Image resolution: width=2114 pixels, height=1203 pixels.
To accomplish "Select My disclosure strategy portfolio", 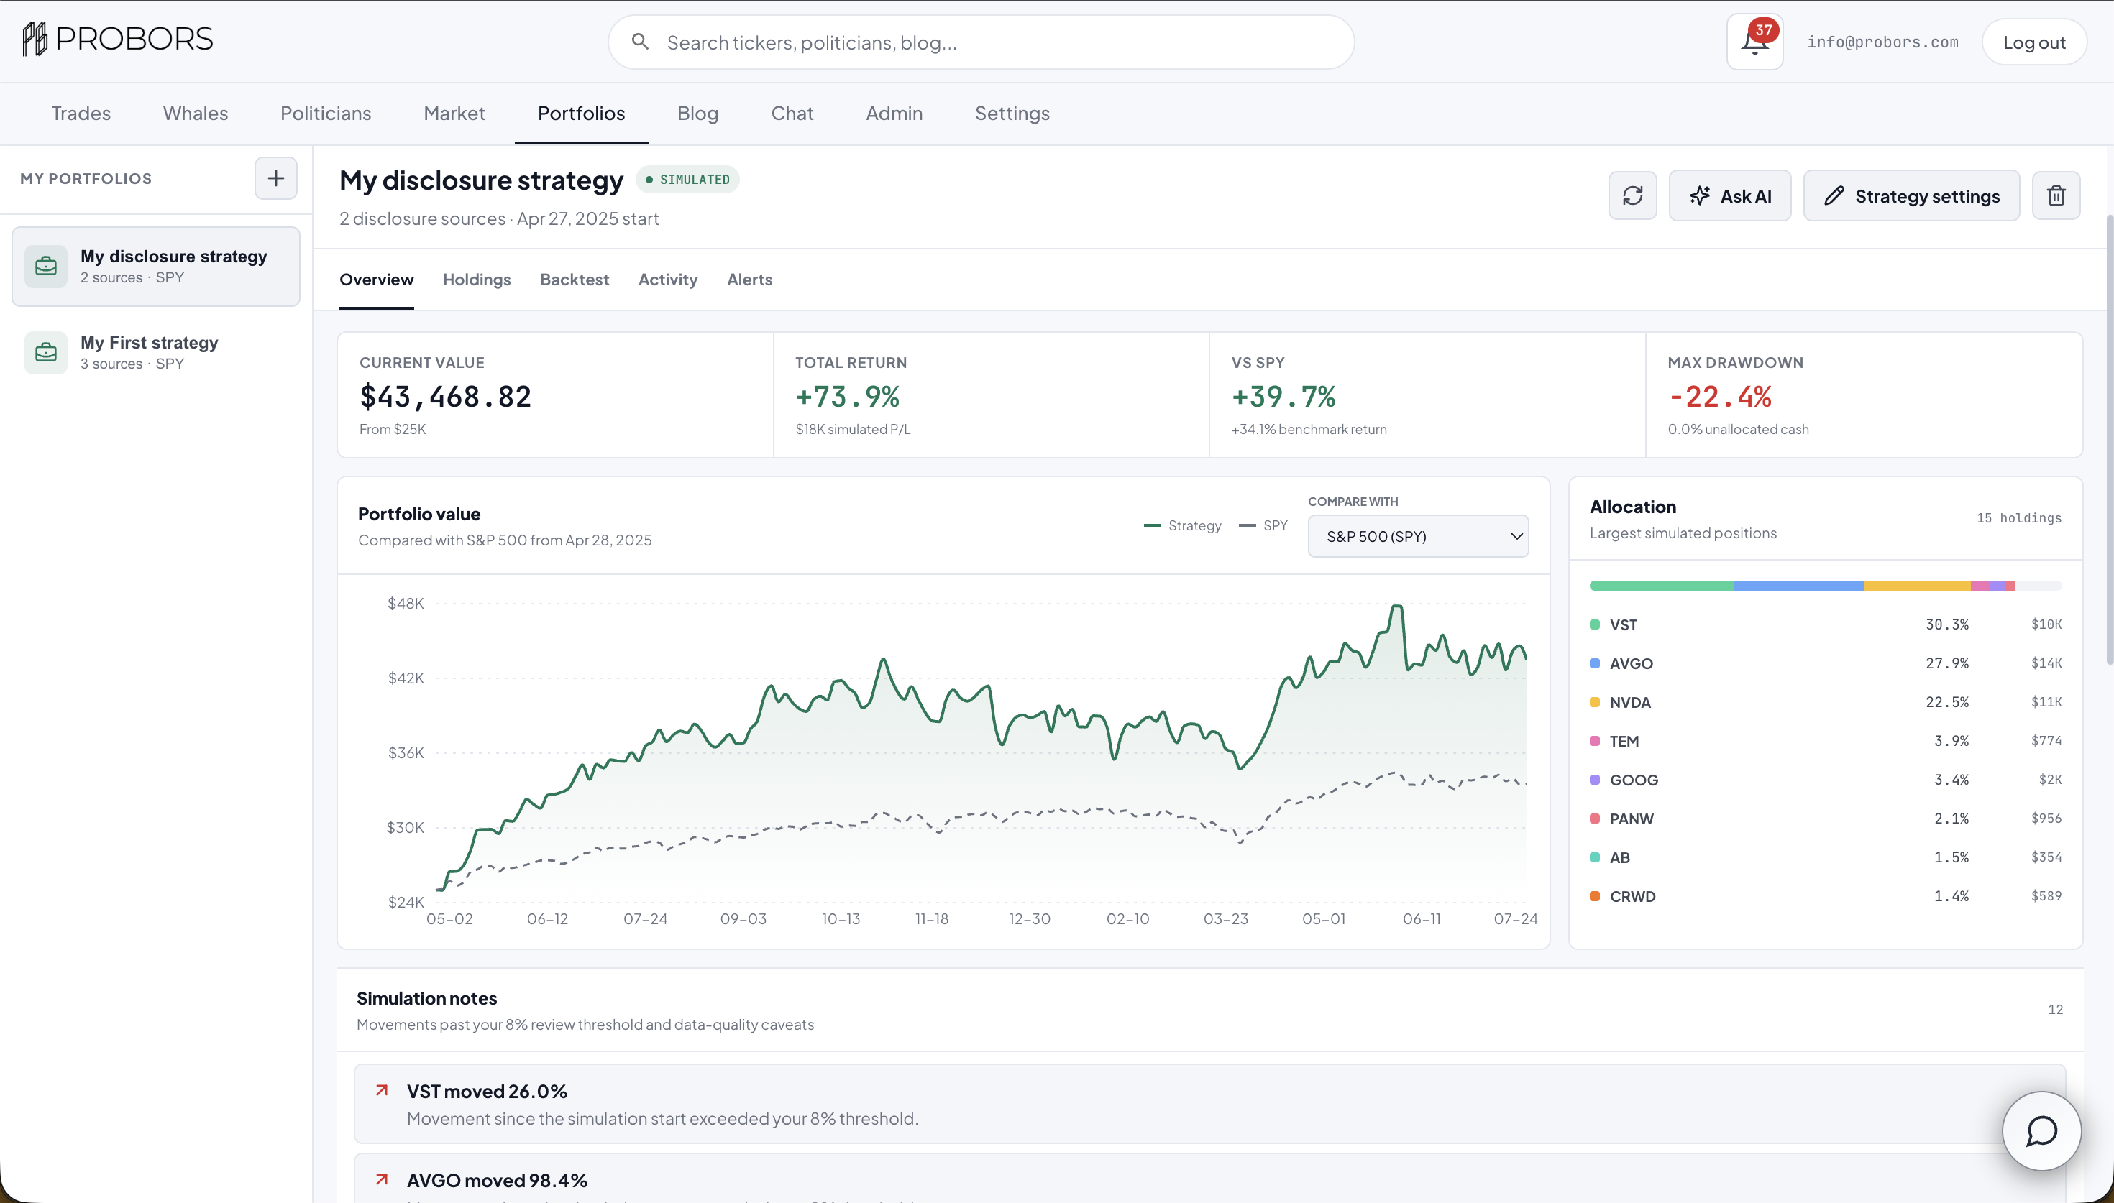I will (156, 266).
